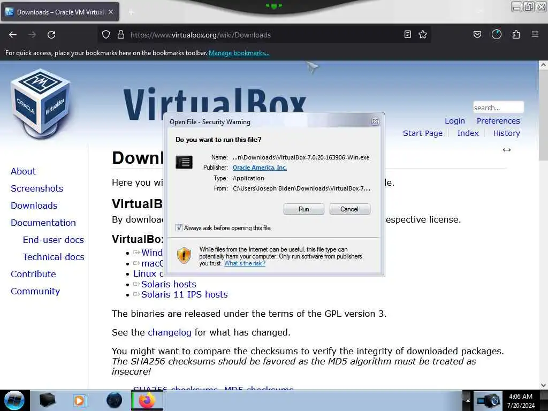
Task: Open Documentation in the sidebar
Action: tap(43, 223)
